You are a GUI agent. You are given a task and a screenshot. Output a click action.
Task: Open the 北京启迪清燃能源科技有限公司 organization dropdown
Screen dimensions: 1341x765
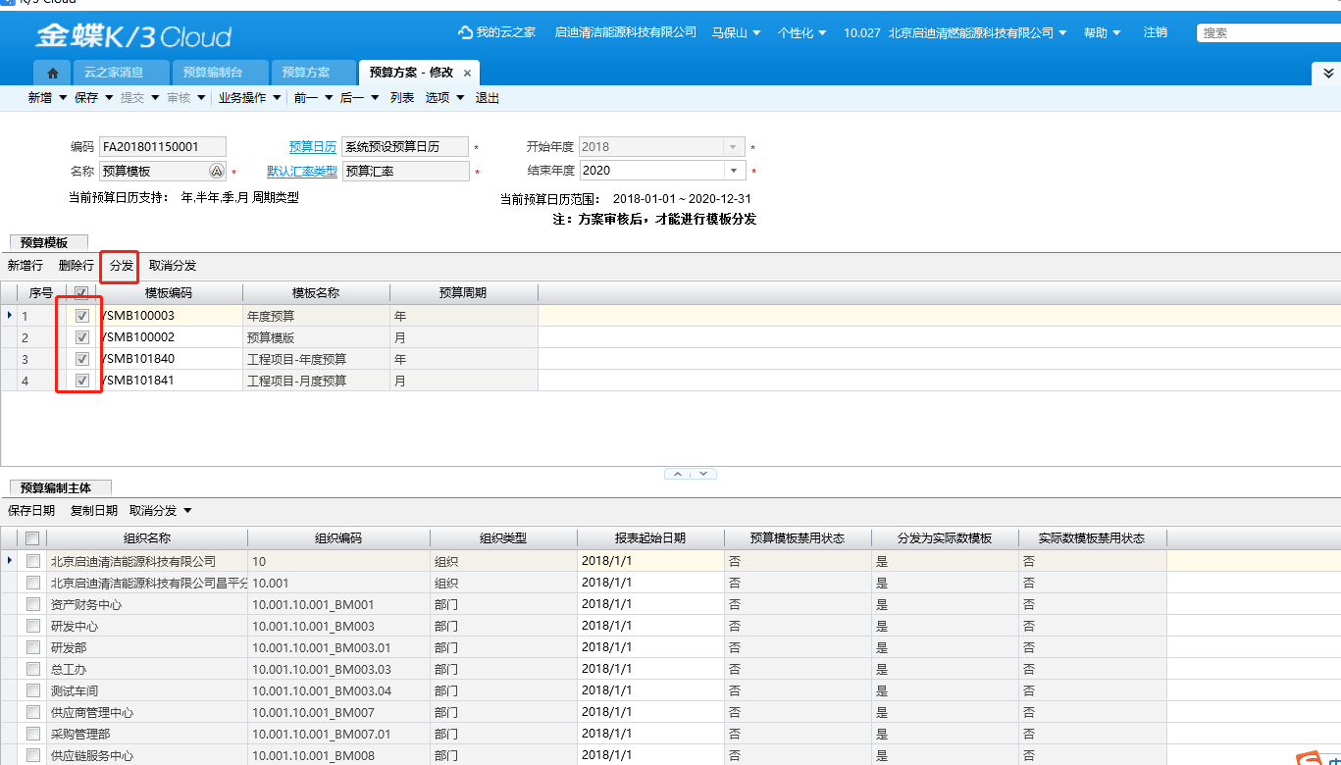[x=977, y=32]
